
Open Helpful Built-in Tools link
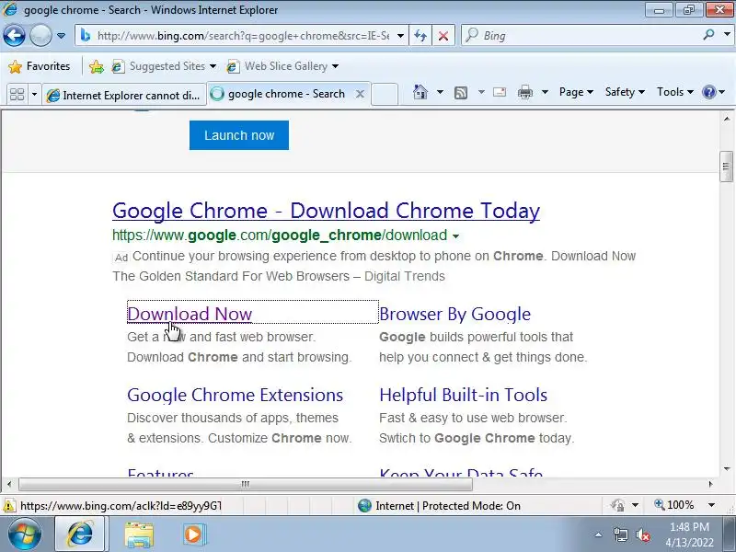pyautogui.click(x=464, y=395)
